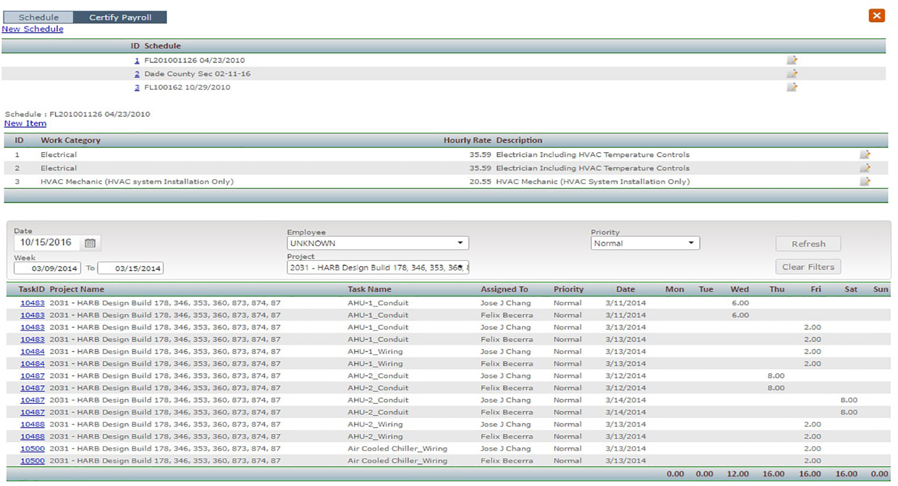Click the week end date field 03/15/2014

point(130,268)
